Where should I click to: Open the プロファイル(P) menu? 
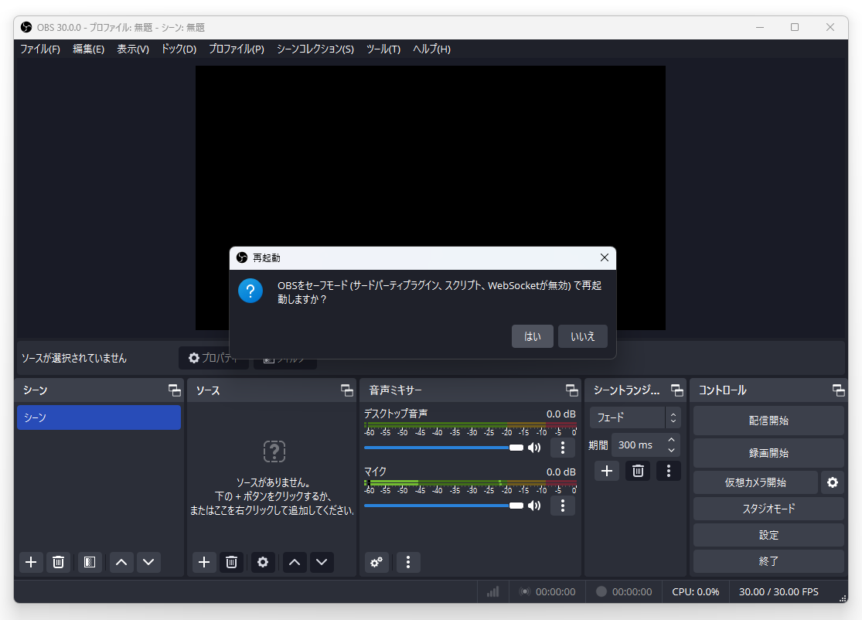237,49
